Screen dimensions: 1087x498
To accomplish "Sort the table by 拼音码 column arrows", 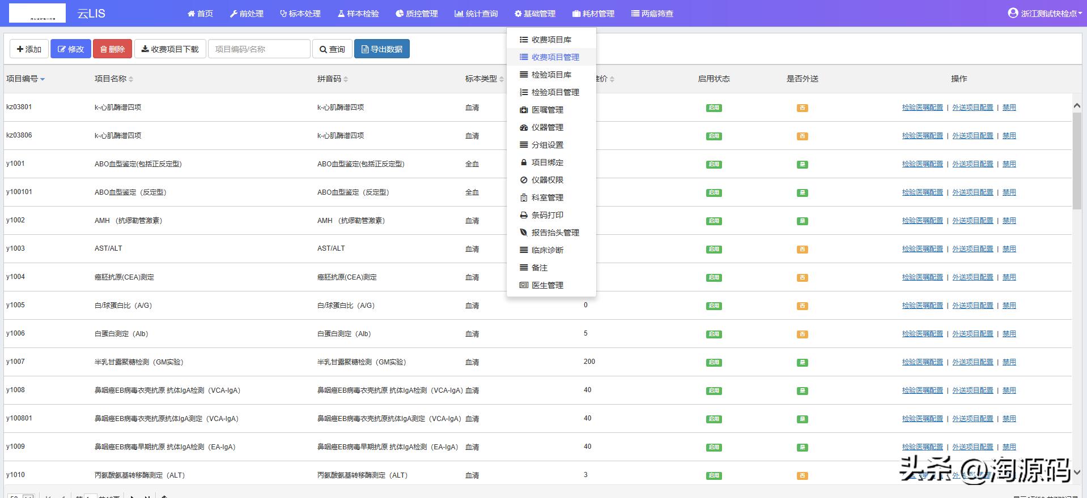I will [346, 79].
